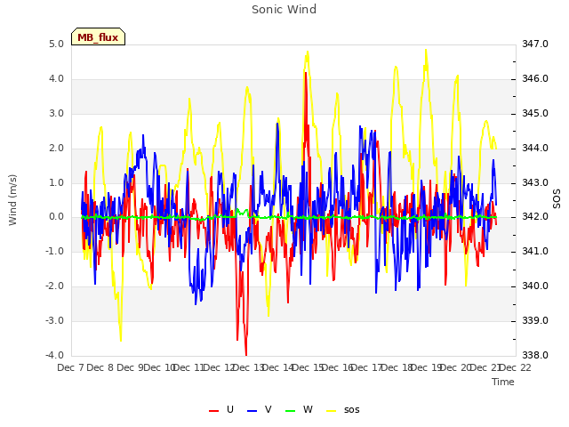Click the 340.0 right axis tick label
Image resolution: width=569 pixels, height=427 pixels.
(535, 286)
